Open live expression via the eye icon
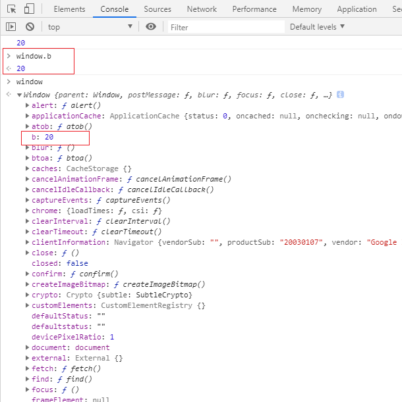The image size is (402, 402). click(151, 26)
